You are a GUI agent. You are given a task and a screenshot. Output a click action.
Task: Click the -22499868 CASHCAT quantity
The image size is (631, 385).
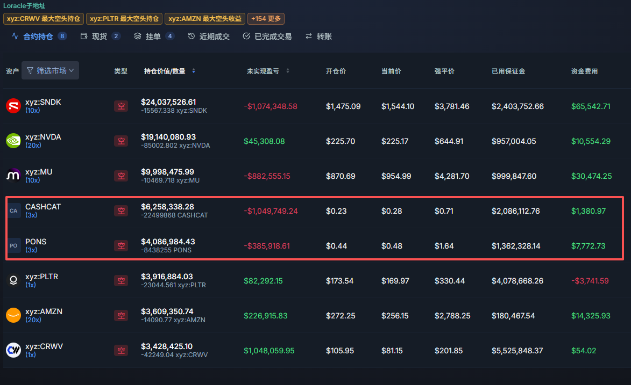click(174, 215)
